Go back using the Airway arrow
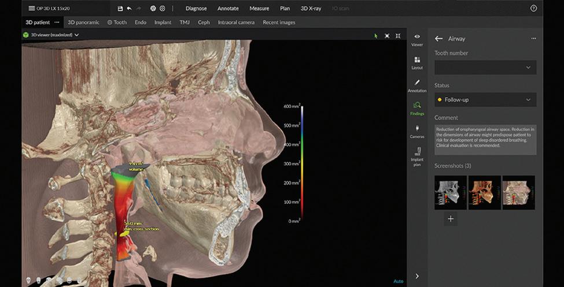Screen dimensions: 564x287 point(438,39)
